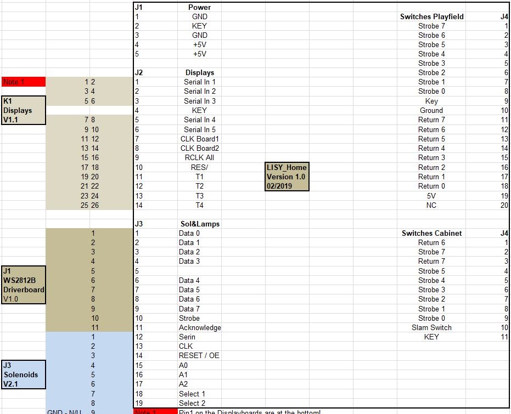The width and height of the screenshot is (511, 414).
Task: Select the RCLK All cell
Action: click(x=199, y=158)
